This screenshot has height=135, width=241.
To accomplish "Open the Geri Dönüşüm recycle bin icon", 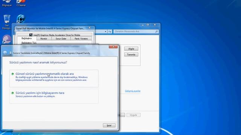I will (x=7, y=22).
